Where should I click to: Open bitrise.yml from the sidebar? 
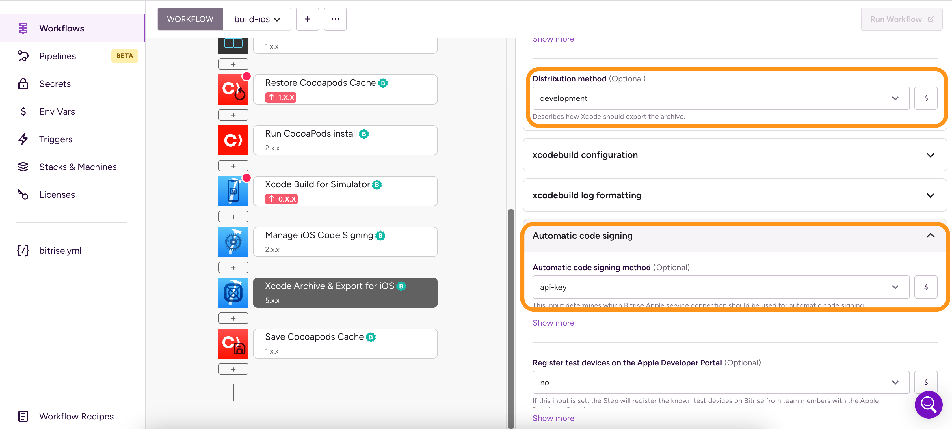[x=60, y=251]
